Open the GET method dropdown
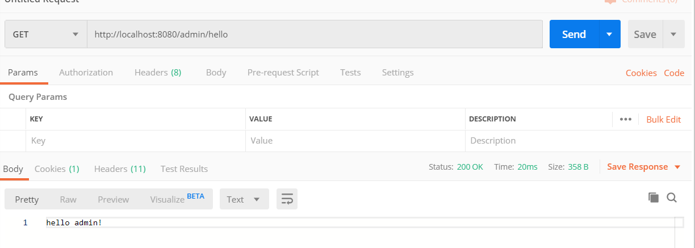The image size is (695, 248). click(x=46, y=34)
